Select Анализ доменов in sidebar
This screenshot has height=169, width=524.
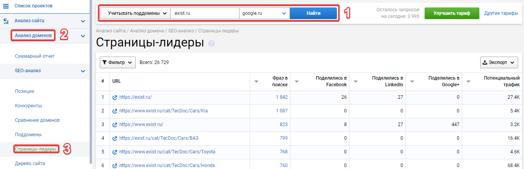33,36
